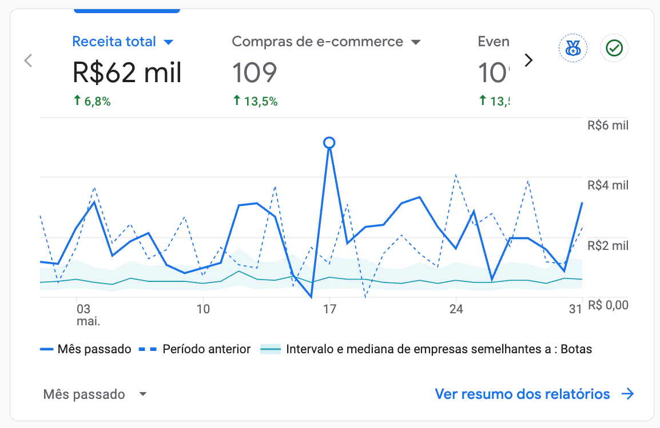Click the R$ 0,00 axis label
Image resolution: width=660 pixels, height=428 pixels.
point(608,305)
